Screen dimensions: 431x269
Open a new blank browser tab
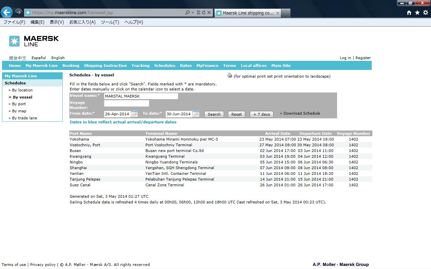point(286,13)
